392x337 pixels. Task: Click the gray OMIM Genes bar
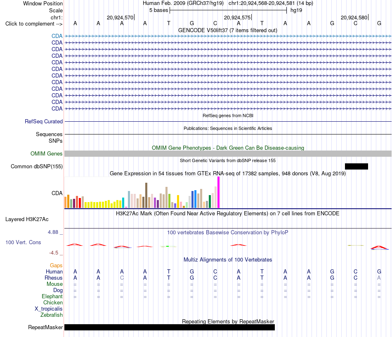[228, 154]
